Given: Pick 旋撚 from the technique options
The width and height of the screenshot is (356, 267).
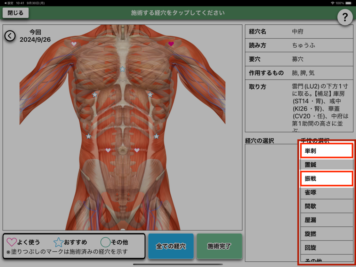Looking at the screenshot, I should pyautogui.click(x=326, y=234).
